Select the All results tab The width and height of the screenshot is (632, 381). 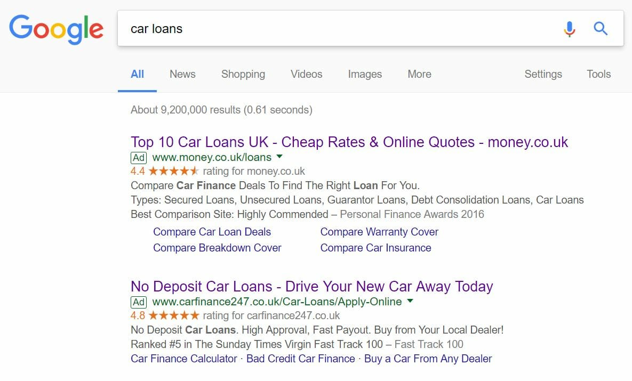137,74
